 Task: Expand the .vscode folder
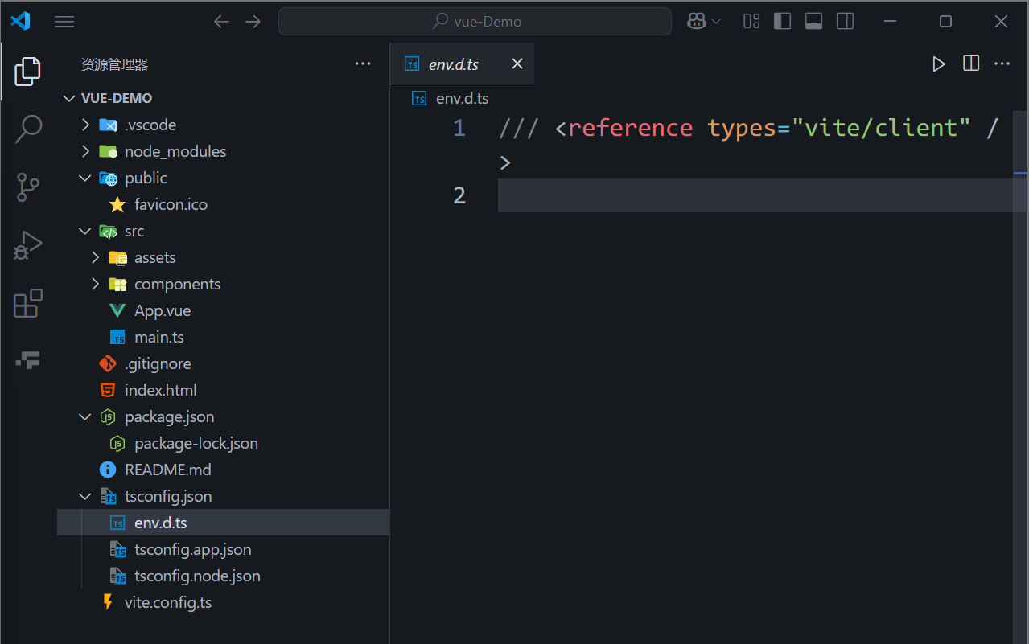(86, 125)
